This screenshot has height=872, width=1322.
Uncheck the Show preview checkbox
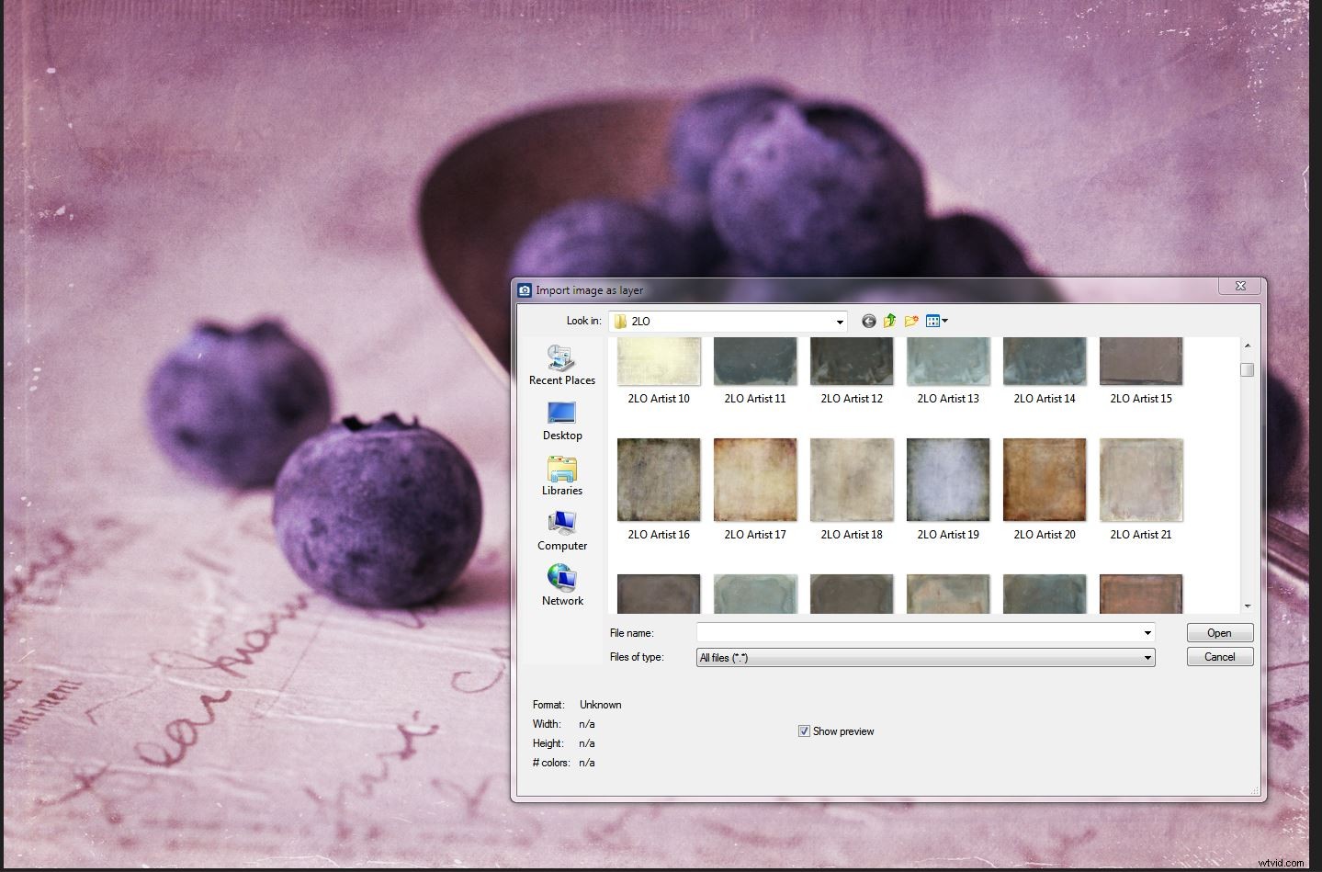coord(804,730)
